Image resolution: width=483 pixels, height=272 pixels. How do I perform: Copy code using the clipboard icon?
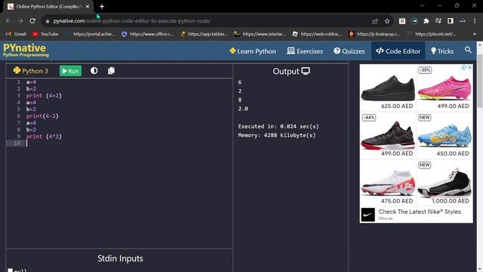(111, 70)
